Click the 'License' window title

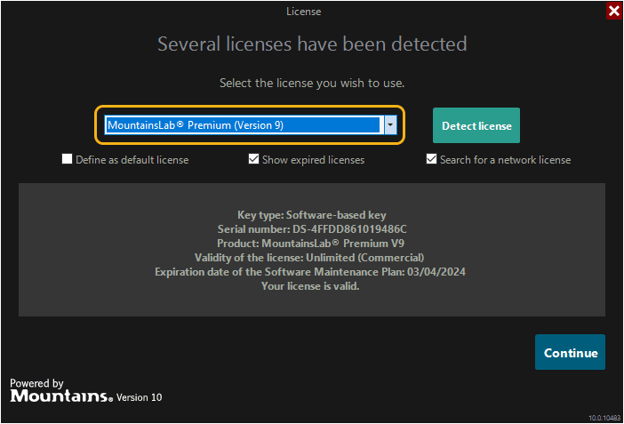[x=304, y=12]
